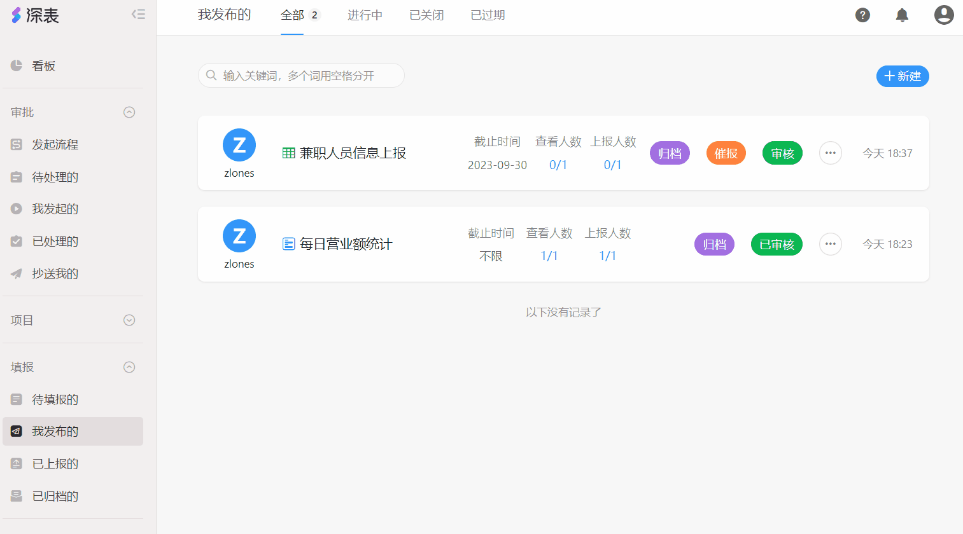
Task: Collapse the 审批 section
Action: pos(129,113)
